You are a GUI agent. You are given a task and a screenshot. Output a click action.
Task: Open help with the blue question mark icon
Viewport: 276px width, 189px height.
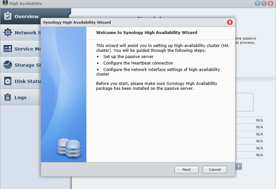tap(257, 4)
